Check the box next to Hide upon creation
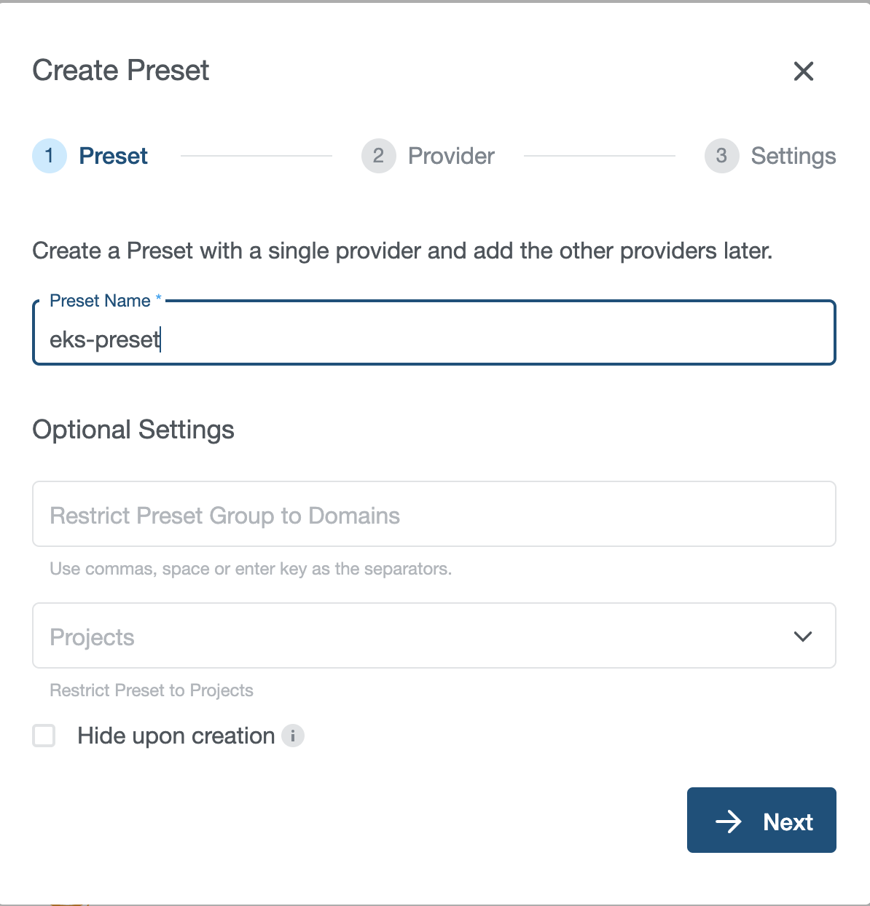Screen dimensions: 870x906 (44, 736)
